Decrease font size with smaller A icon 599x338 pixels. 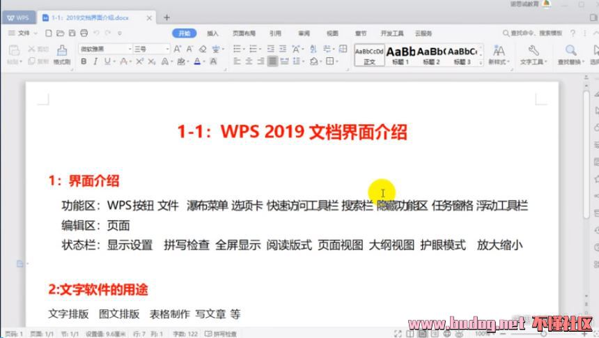(x=190, y=49)
